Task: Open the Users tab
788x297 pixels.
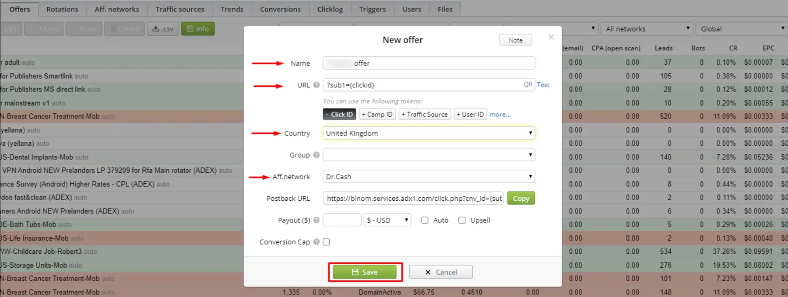Action: click(412, 9)
